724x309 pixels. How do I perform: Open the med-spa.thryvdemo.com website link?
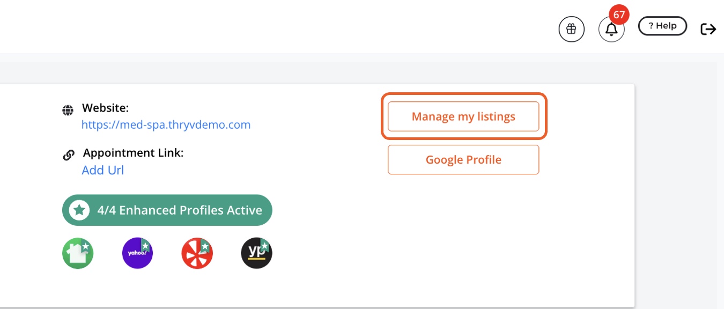point(166,125)
